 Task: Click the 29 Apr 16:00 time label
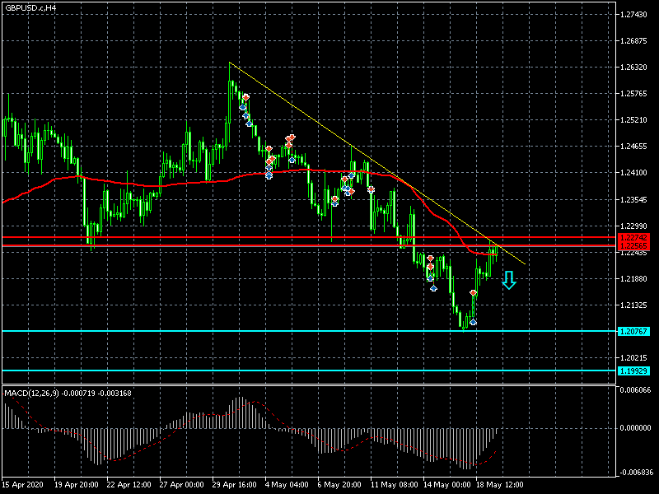[x=233, y=484]
